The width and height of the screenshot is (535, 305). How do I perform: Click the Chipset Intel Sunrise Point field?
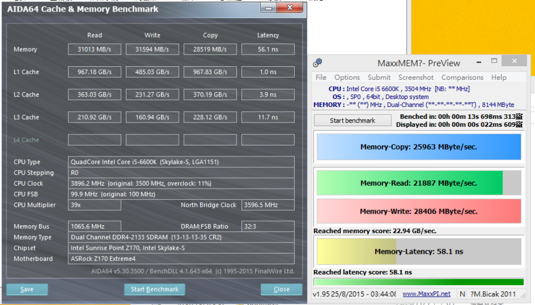[x=181, y=248]
